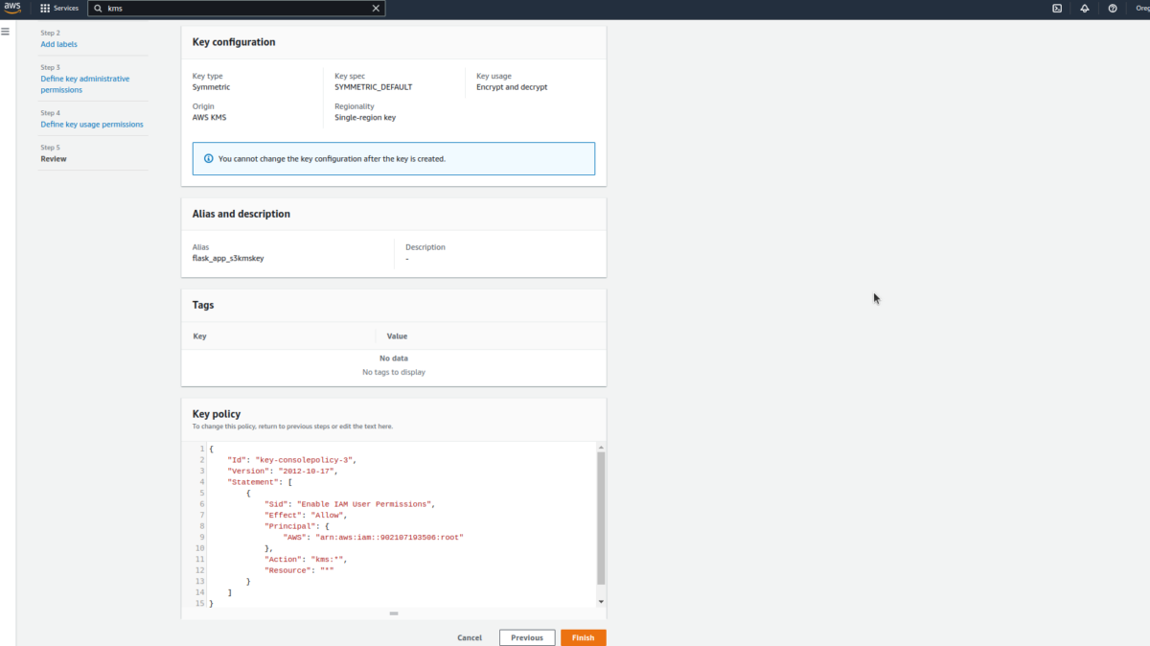
Task: Open the AWS console home logo
Action: click(x=12, y=8)
